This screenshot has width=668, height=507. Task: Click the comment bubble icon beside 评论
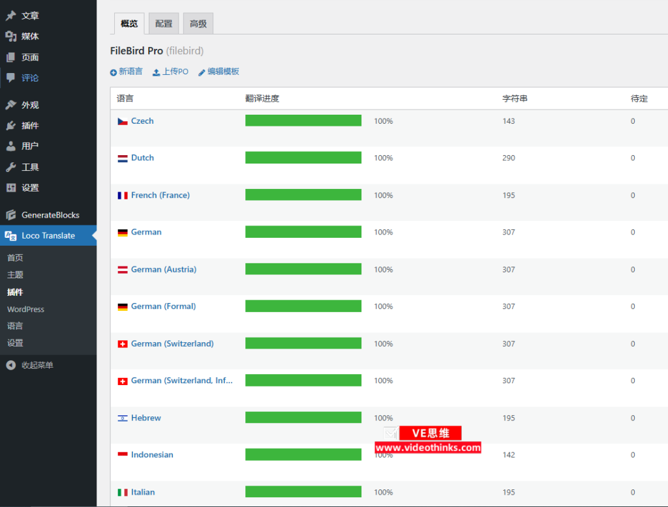coord(10,78)
